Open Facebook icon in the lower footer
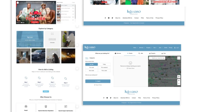The image size is (199, 112). pos(104,98)
